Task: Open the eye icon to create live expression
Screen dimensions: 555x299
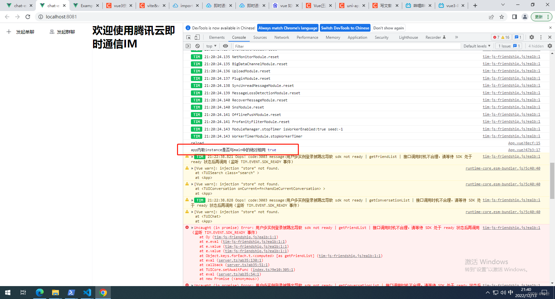Action: [225, 46]
